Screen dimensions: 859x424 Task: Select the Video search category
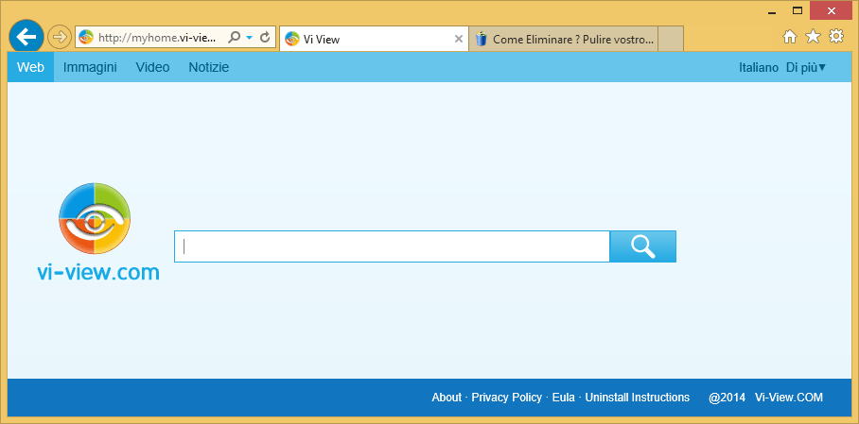coord(152,67)
